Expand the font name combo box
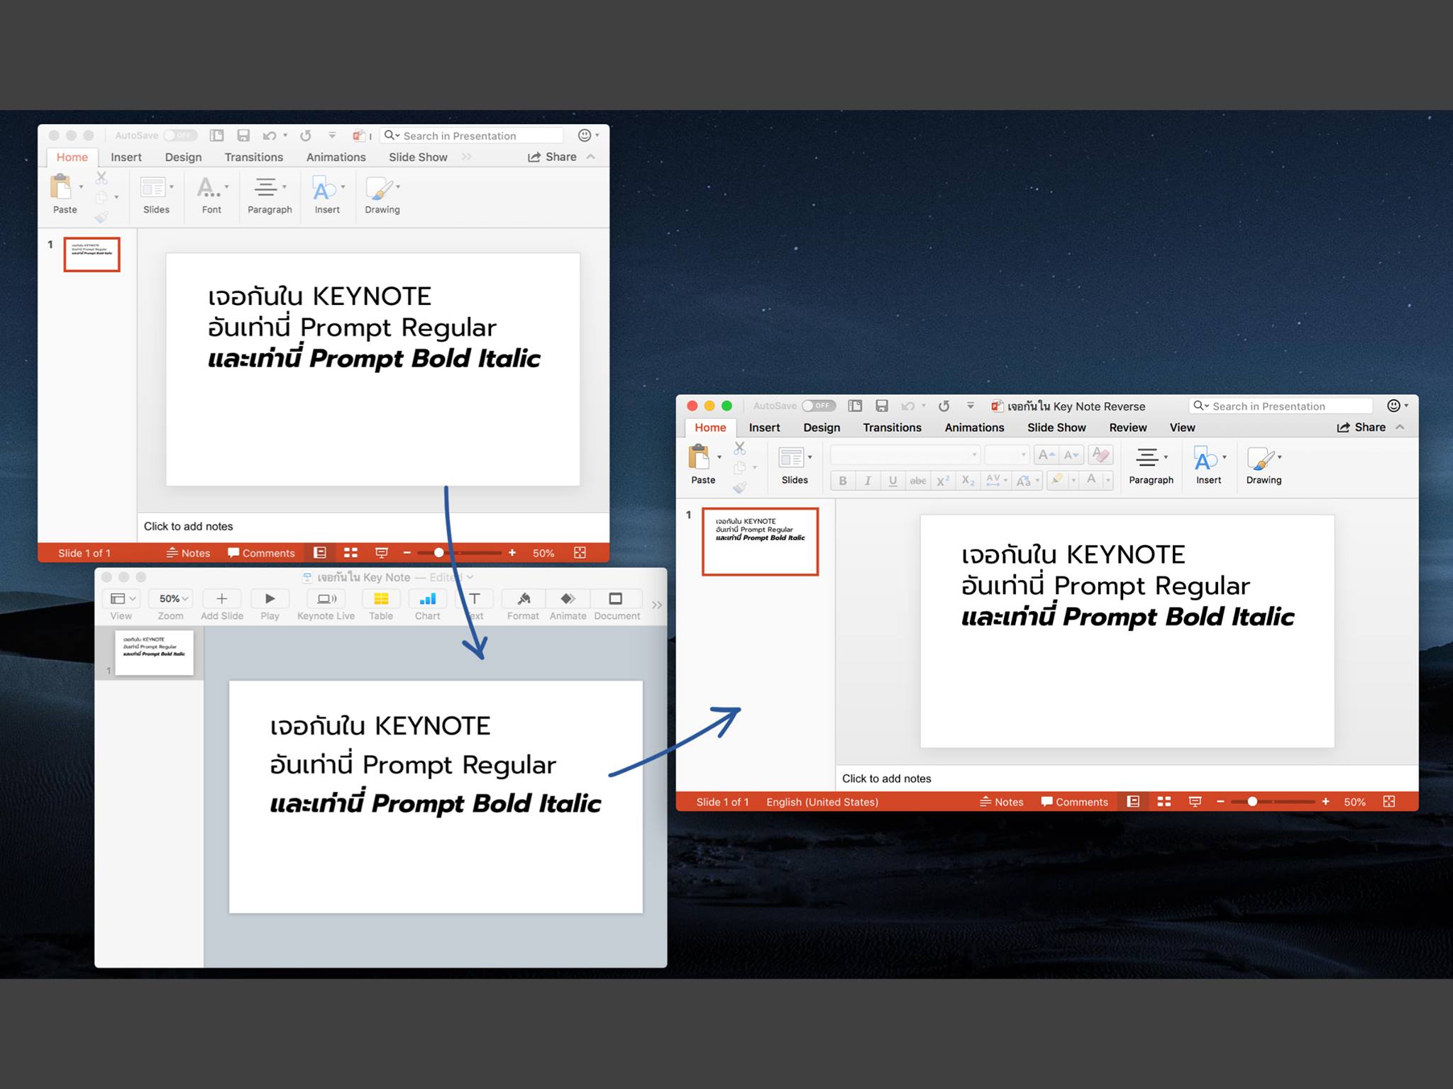The height and width of the screenshot is (1089, 1453). point(974,454)
